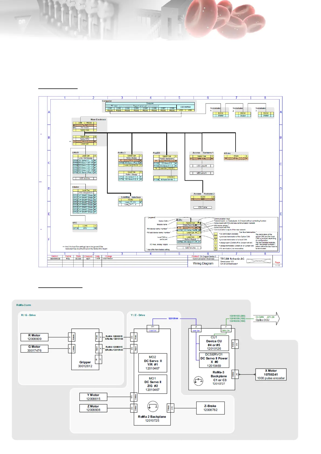The height and width of the screenshot is (454, 321).
Task: Click the Communication Overview label
Action: [203, 259]
